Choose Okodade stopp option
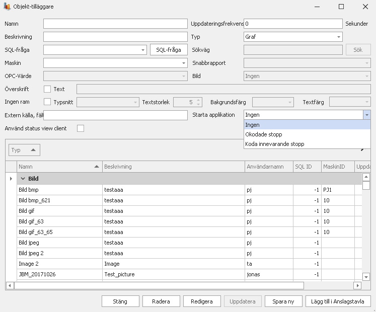Screen dimensions: 376x312 point(307,134)
